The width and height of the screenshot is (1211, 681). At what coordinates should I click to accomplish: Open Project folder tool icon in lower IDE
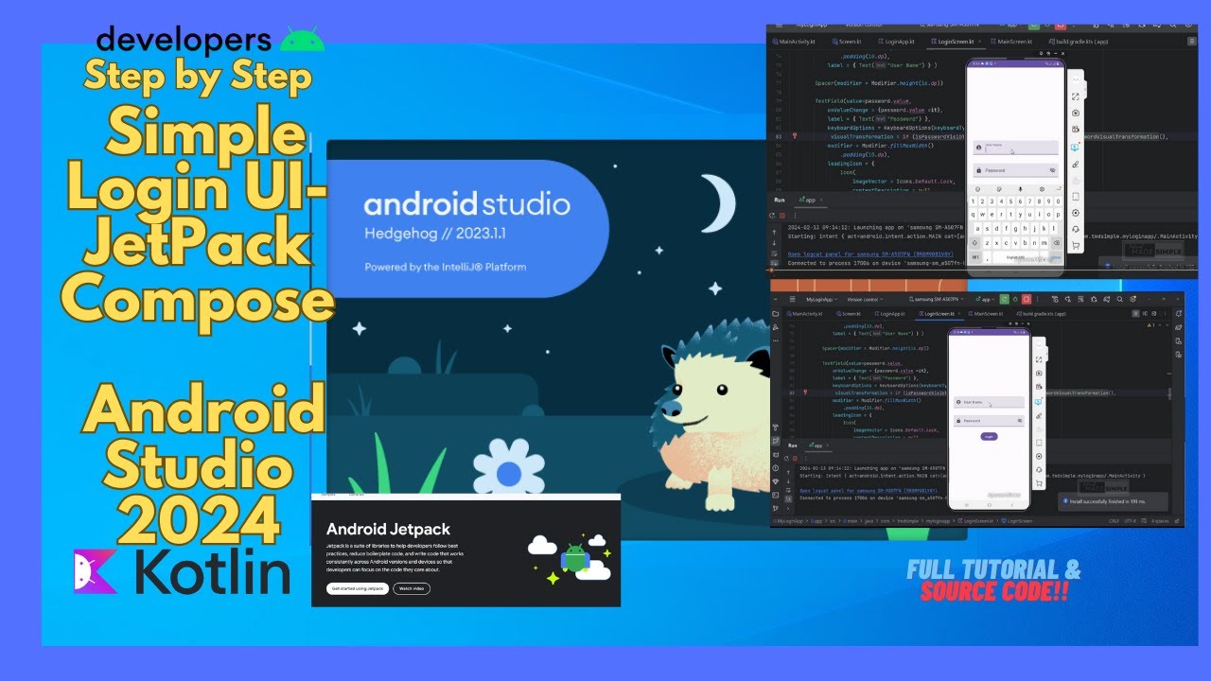(775, 314)
